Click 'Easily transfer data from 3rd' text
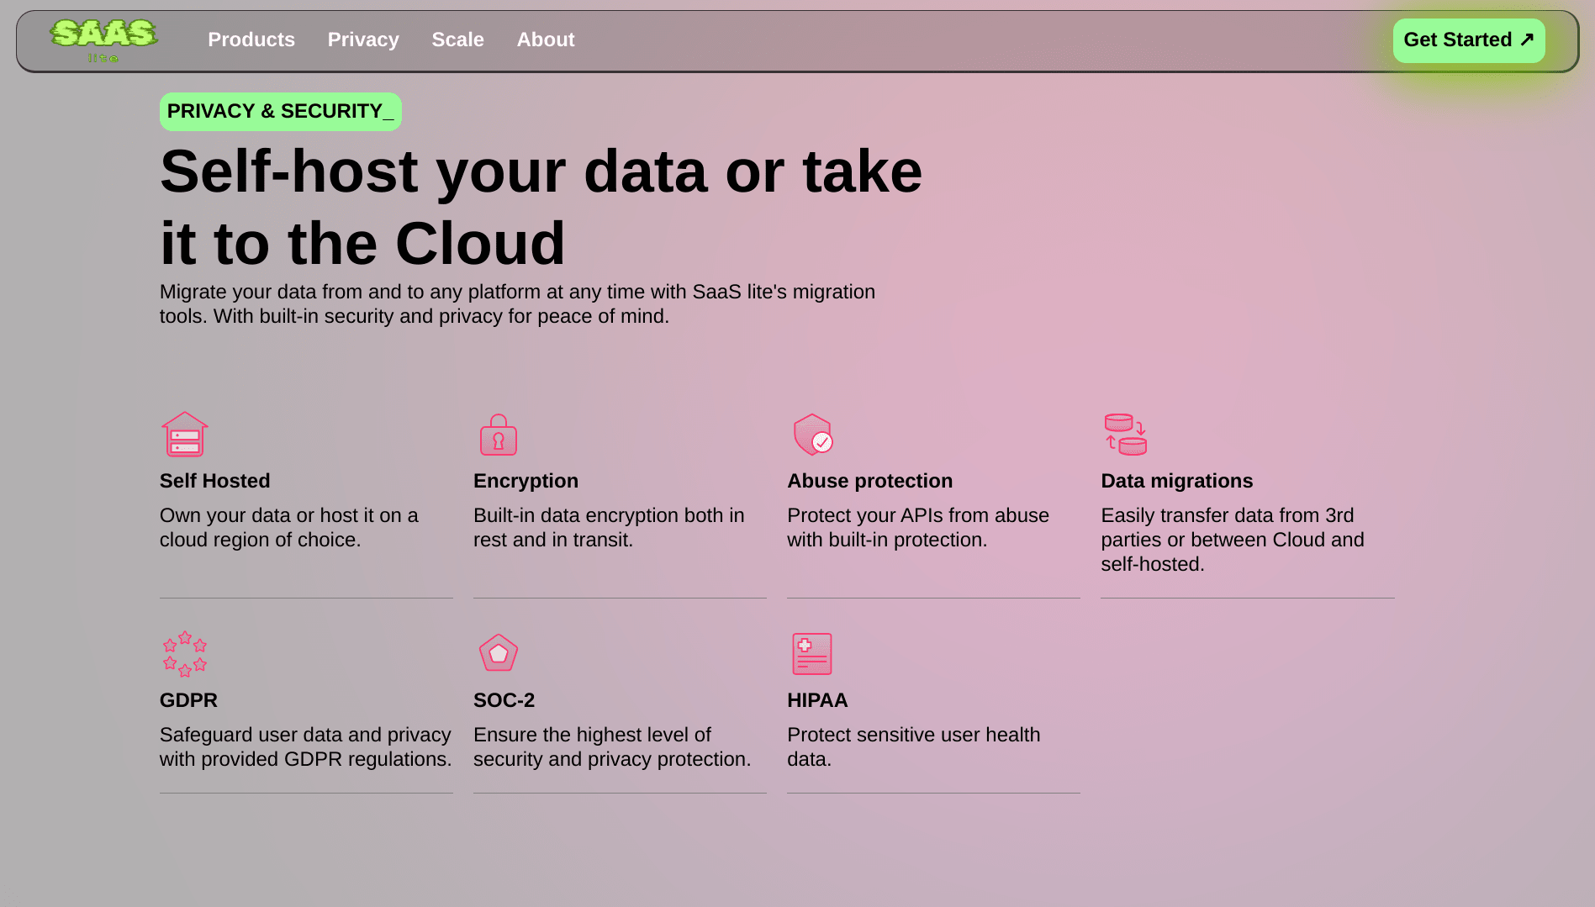This screenshot has width=1595, height=907. click(x=1233, y=540)
